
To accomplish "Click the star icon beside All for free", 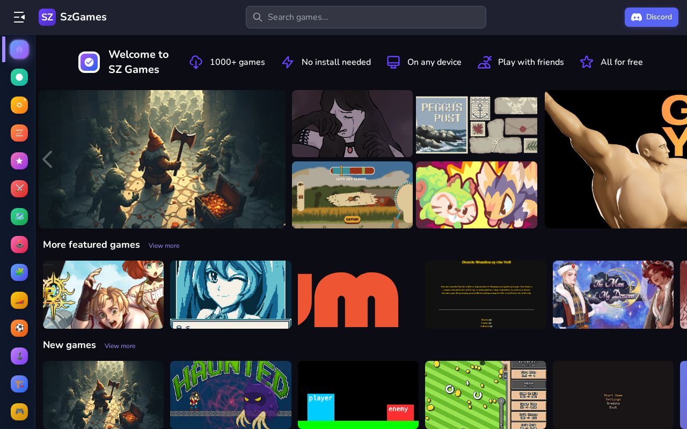I will click(587, 62).
